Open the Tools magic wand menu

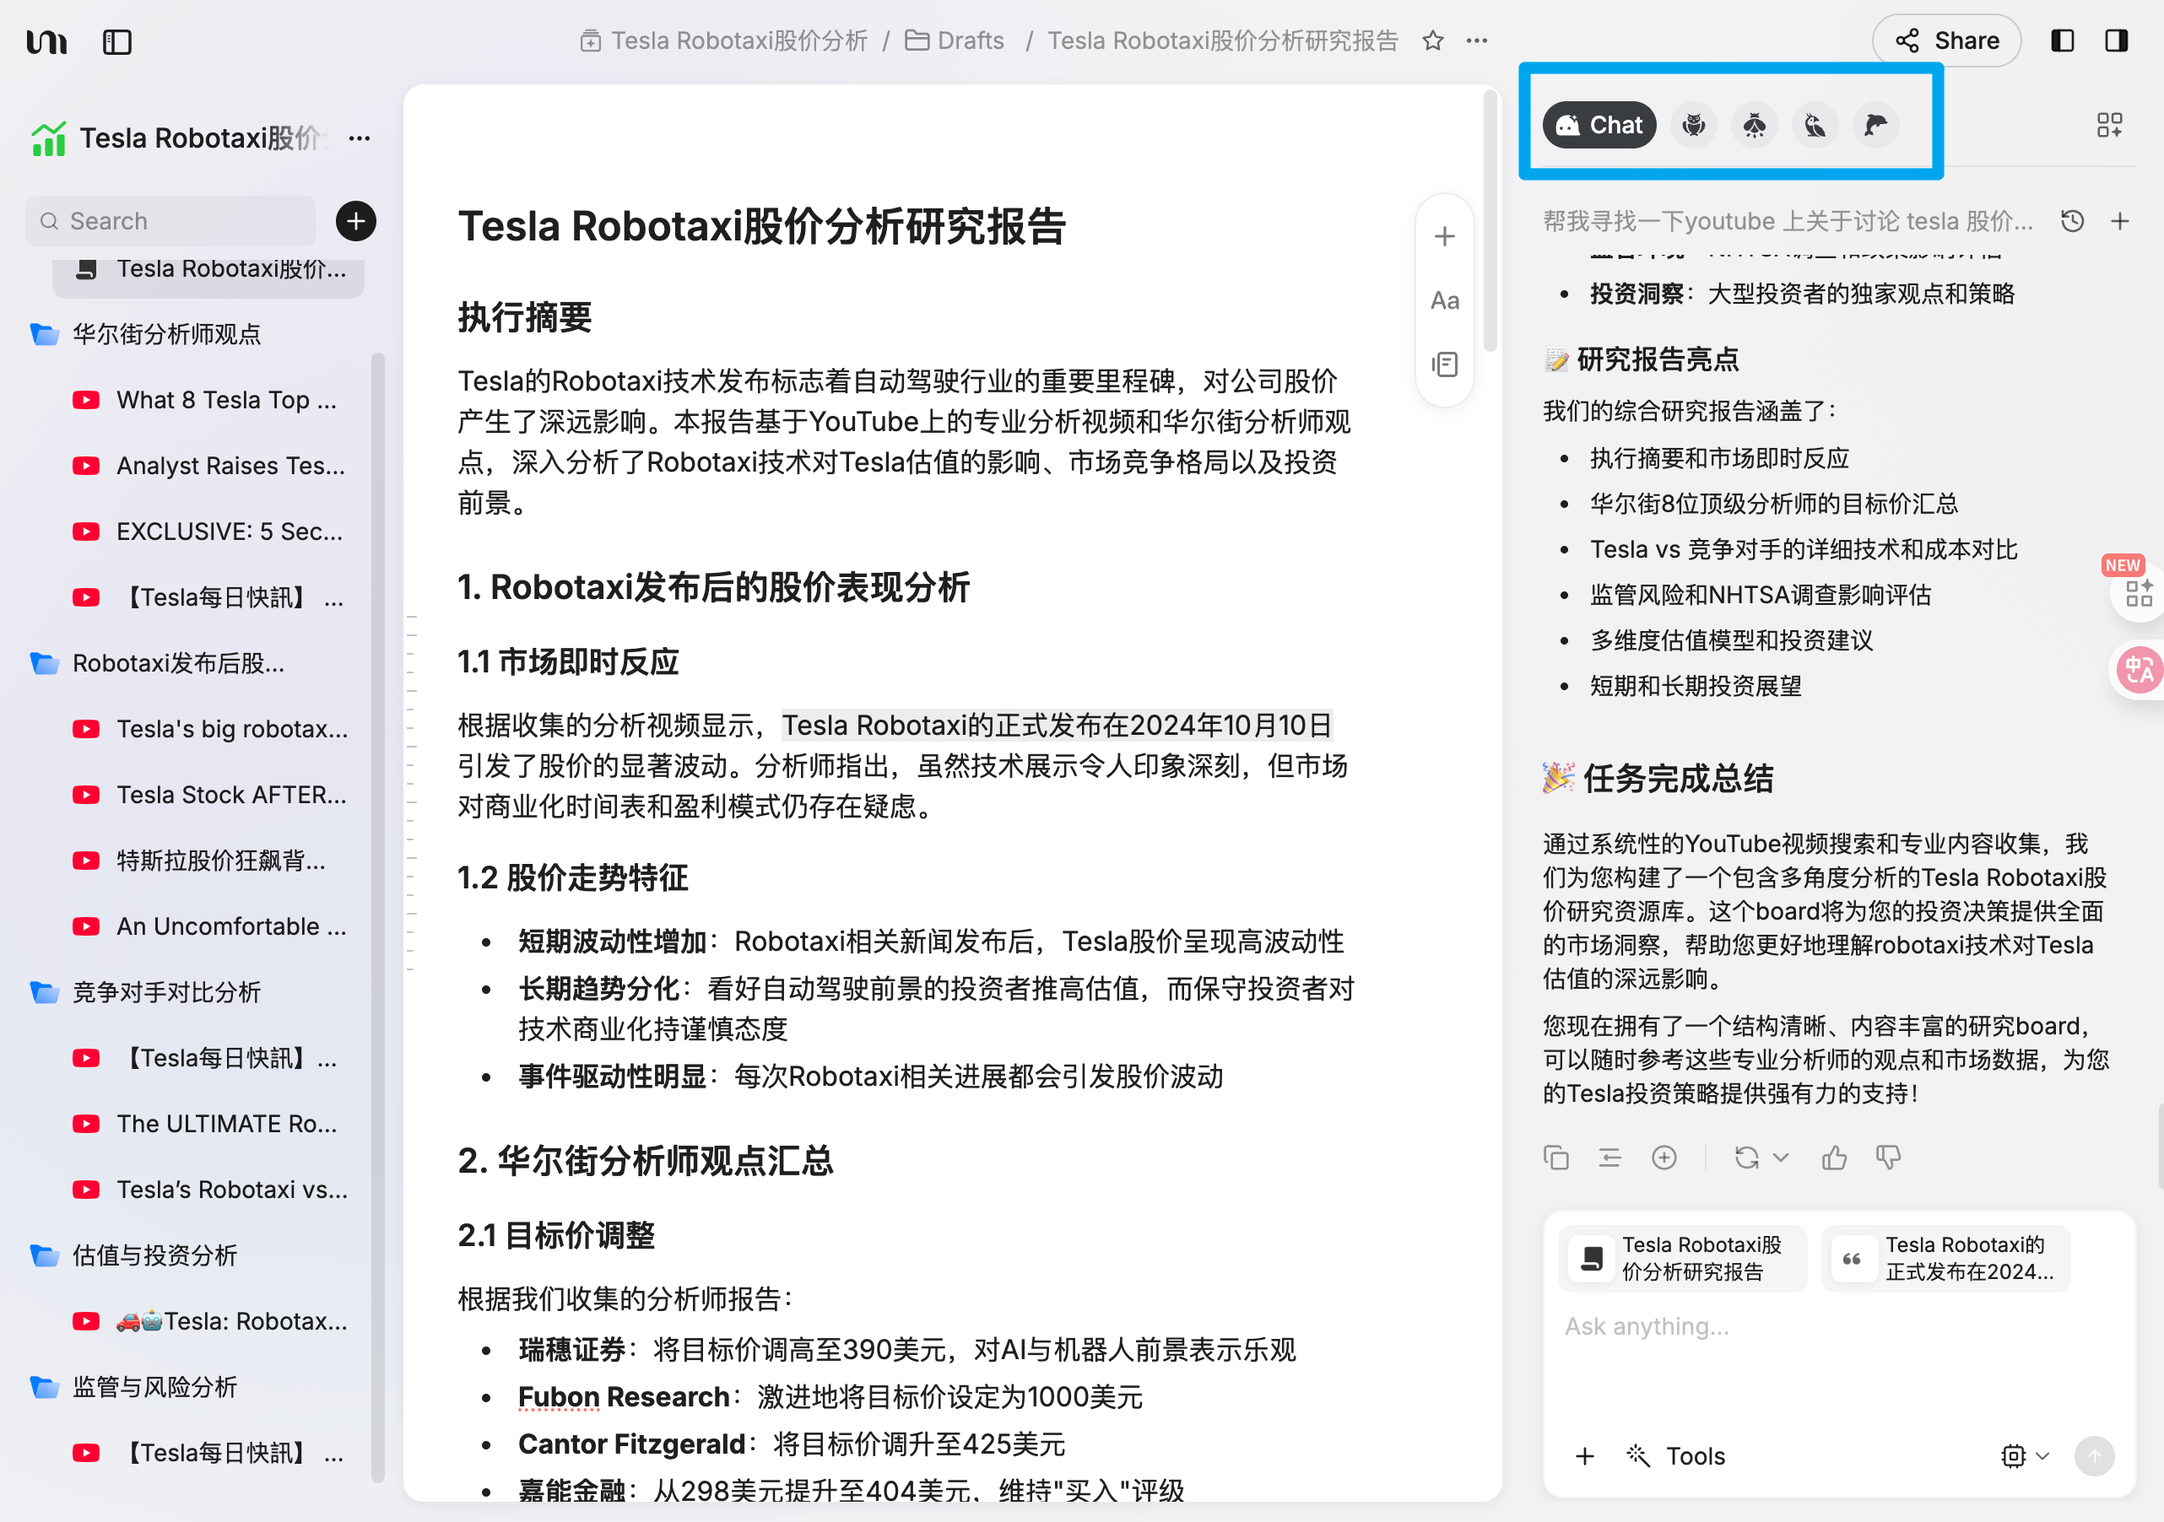coord(1676,1456)
